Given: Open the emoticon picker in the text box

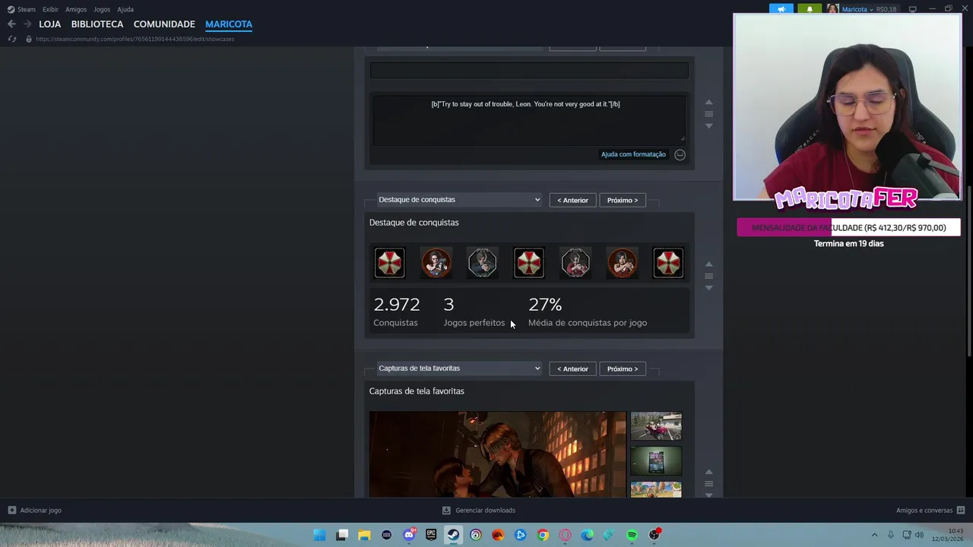Looking at the screenshot, I should click(680, 154).
